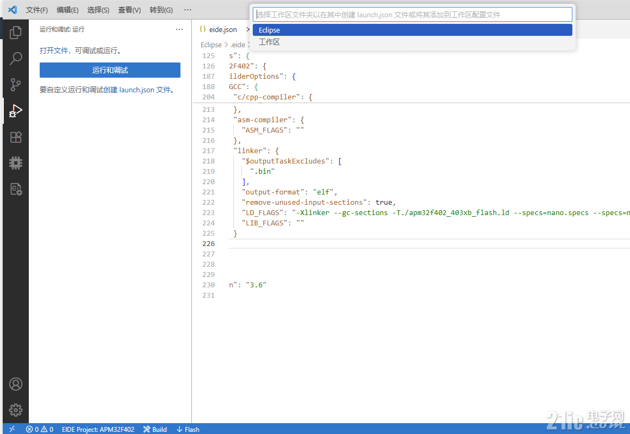Click the "linker" key
Viewport: 630px width, 434px height.
click(x=250, y=151)
